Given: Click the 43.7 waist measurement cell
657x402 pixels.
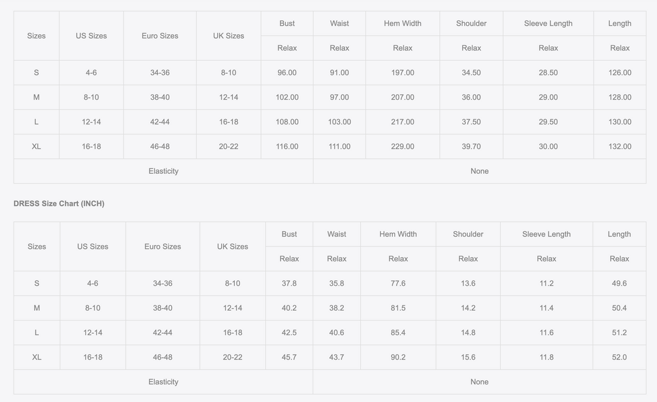Looking at the screenshot, I should pyautogui.click(x=336, y=358).
